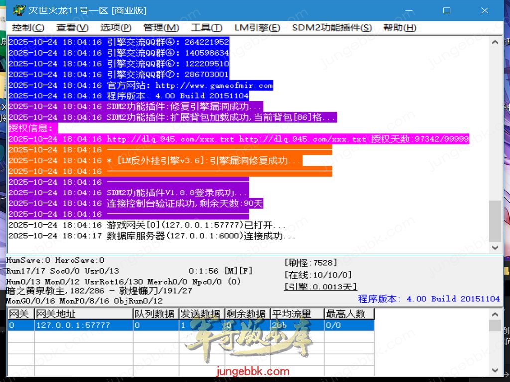This screenshot has height=382, width=510.
Task: Click the log panel scrollbar thumb
Action: [495, 221]
